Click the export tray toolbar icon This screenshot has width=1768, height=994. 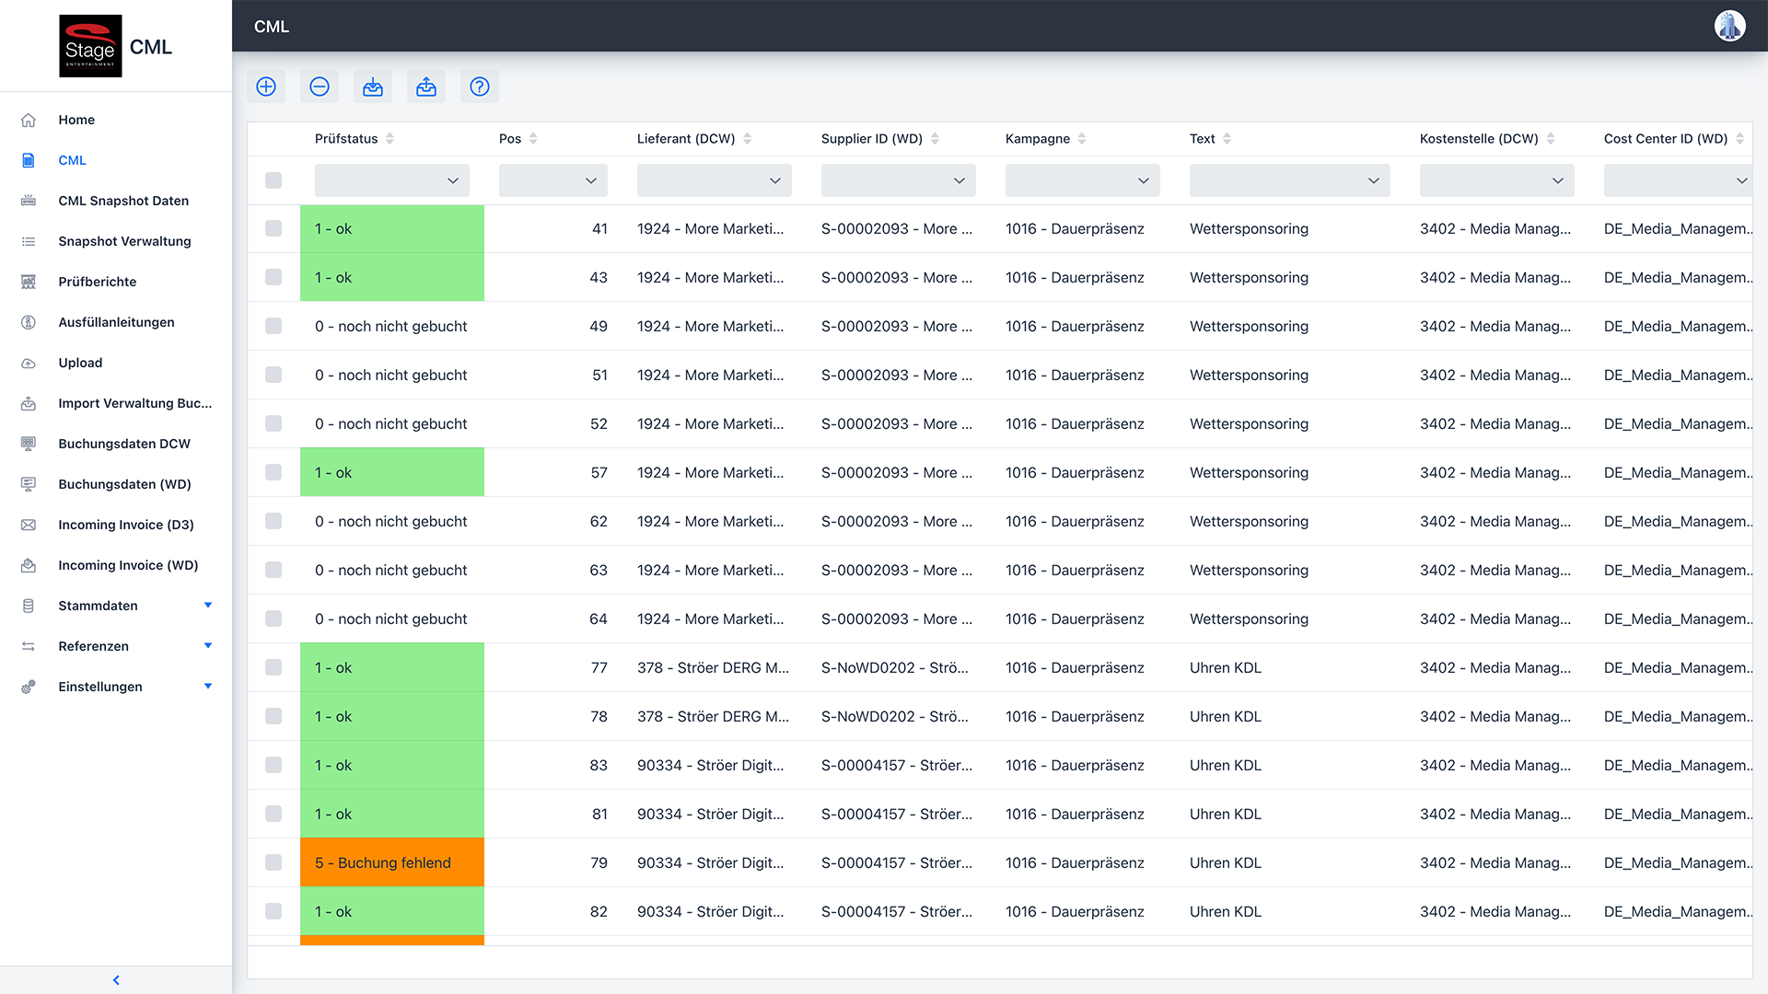pyautogui.click(x=426, y=87)
